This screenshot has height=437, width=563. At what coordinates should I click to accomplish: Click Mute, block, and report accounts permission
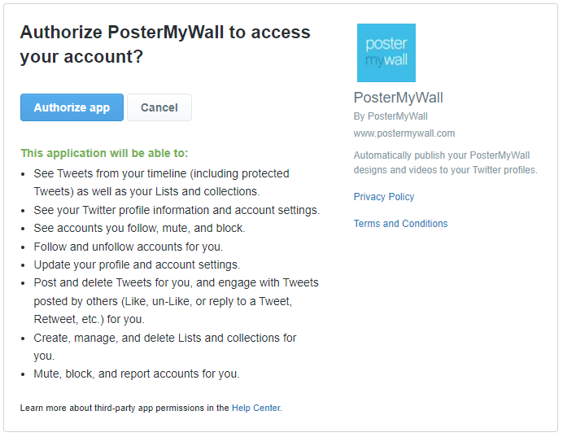[137, 374]
